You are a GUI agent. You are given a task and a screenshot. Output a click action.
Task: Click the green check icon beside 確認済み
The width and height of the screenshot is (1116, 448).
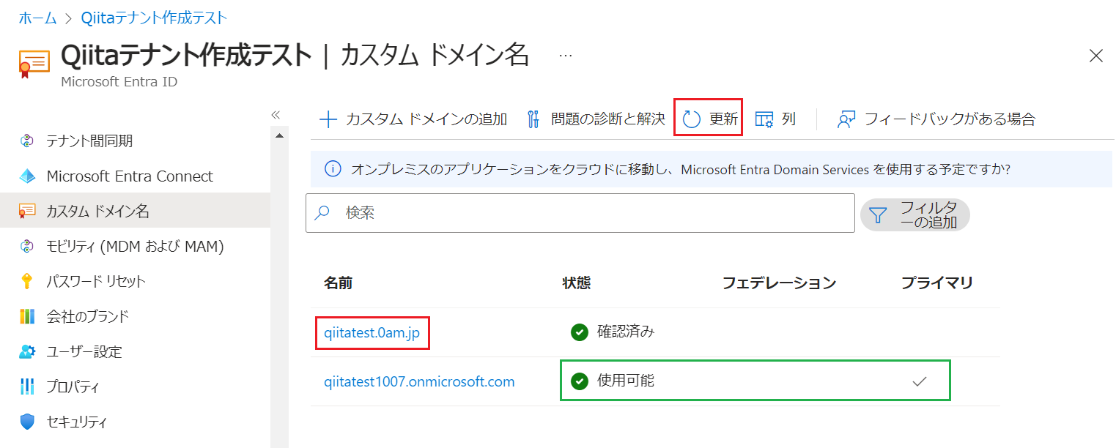tap(579, 332)
